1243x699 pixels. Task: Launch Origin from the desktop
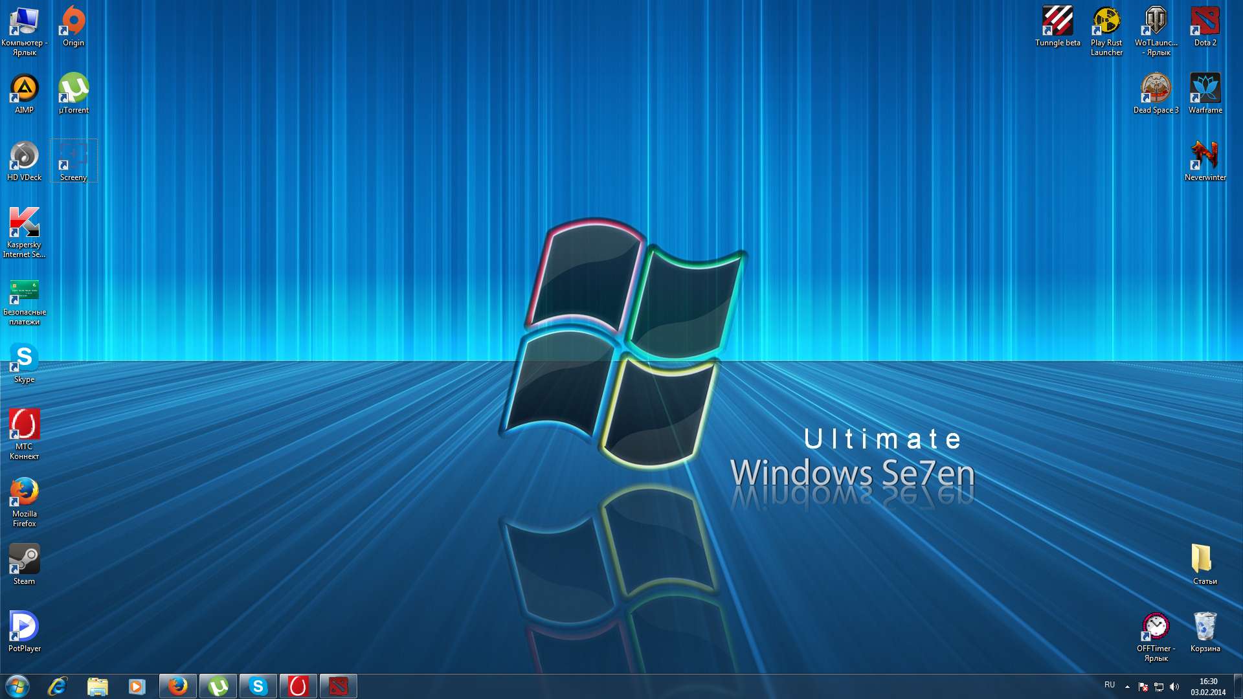73,26
